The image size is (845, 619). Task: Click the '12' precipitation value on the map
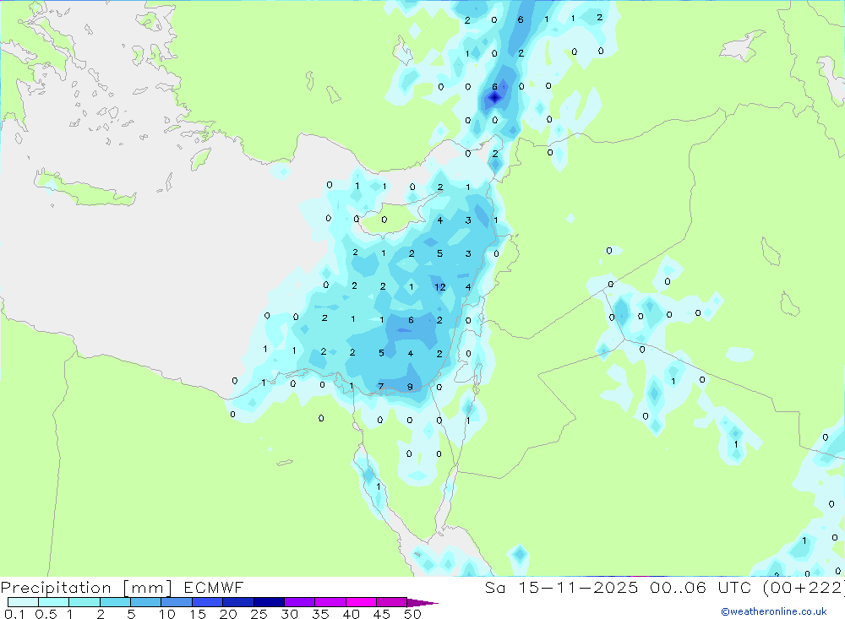pyautogui.click(x=439, y=287)
